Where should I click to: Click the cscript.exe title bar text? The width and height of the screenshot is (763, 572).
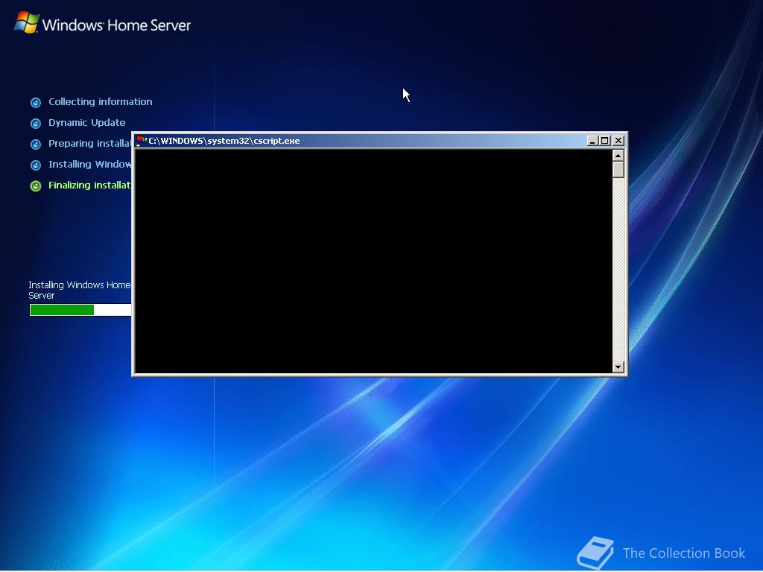[x=224, y=141]
